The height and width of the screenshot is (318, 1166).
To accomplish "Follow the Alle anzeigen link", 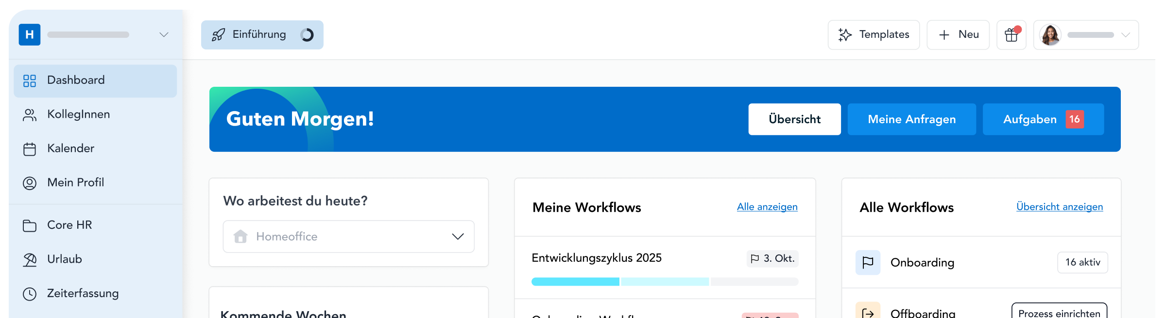I will pos(767,207).
